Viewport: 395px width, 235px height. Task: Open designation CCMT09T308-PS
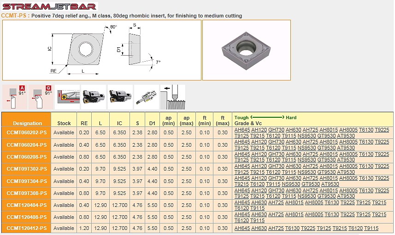tap(27, 193)
